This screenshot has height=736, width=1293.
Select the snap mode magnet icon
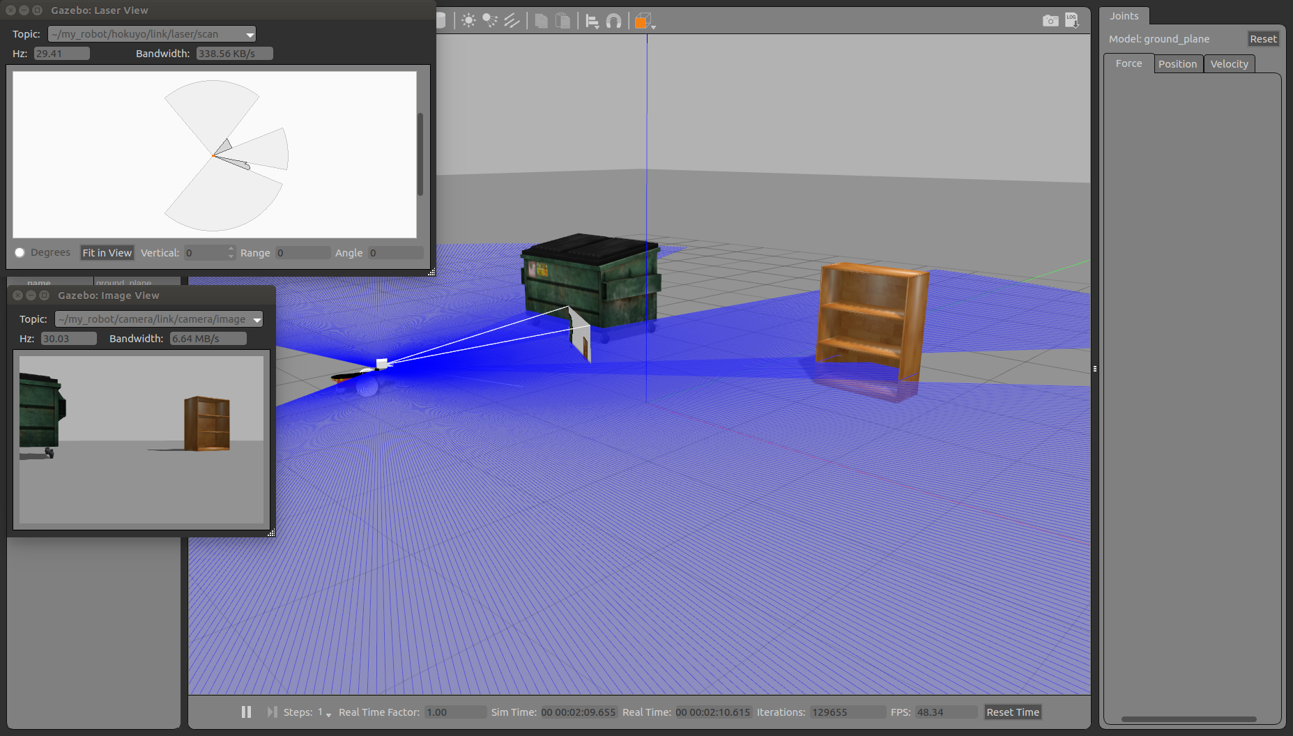coord(614,20)
